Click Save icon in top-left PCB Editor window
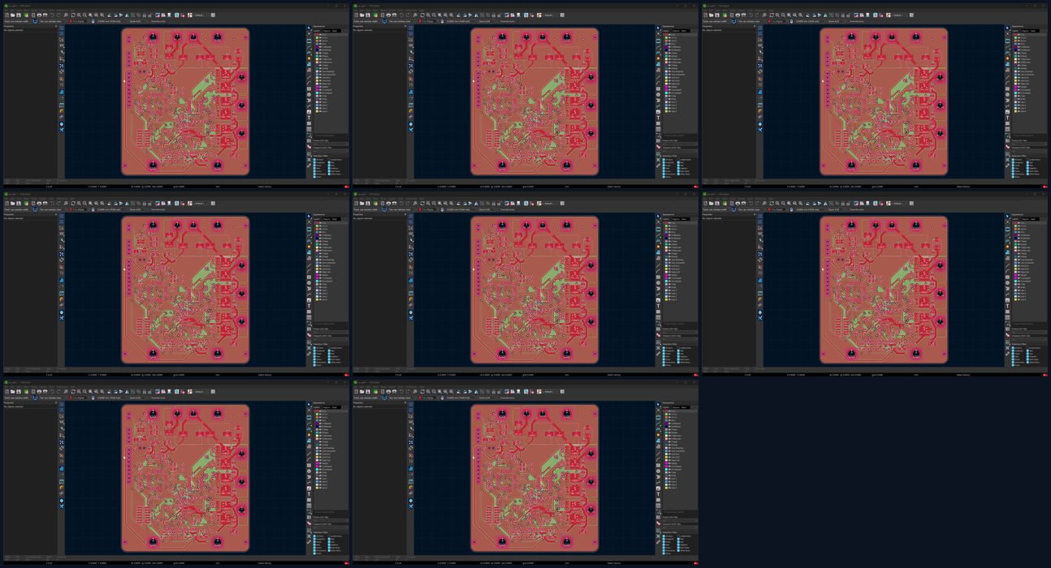This screenshot has width=1051, height=568. [19, 15]
